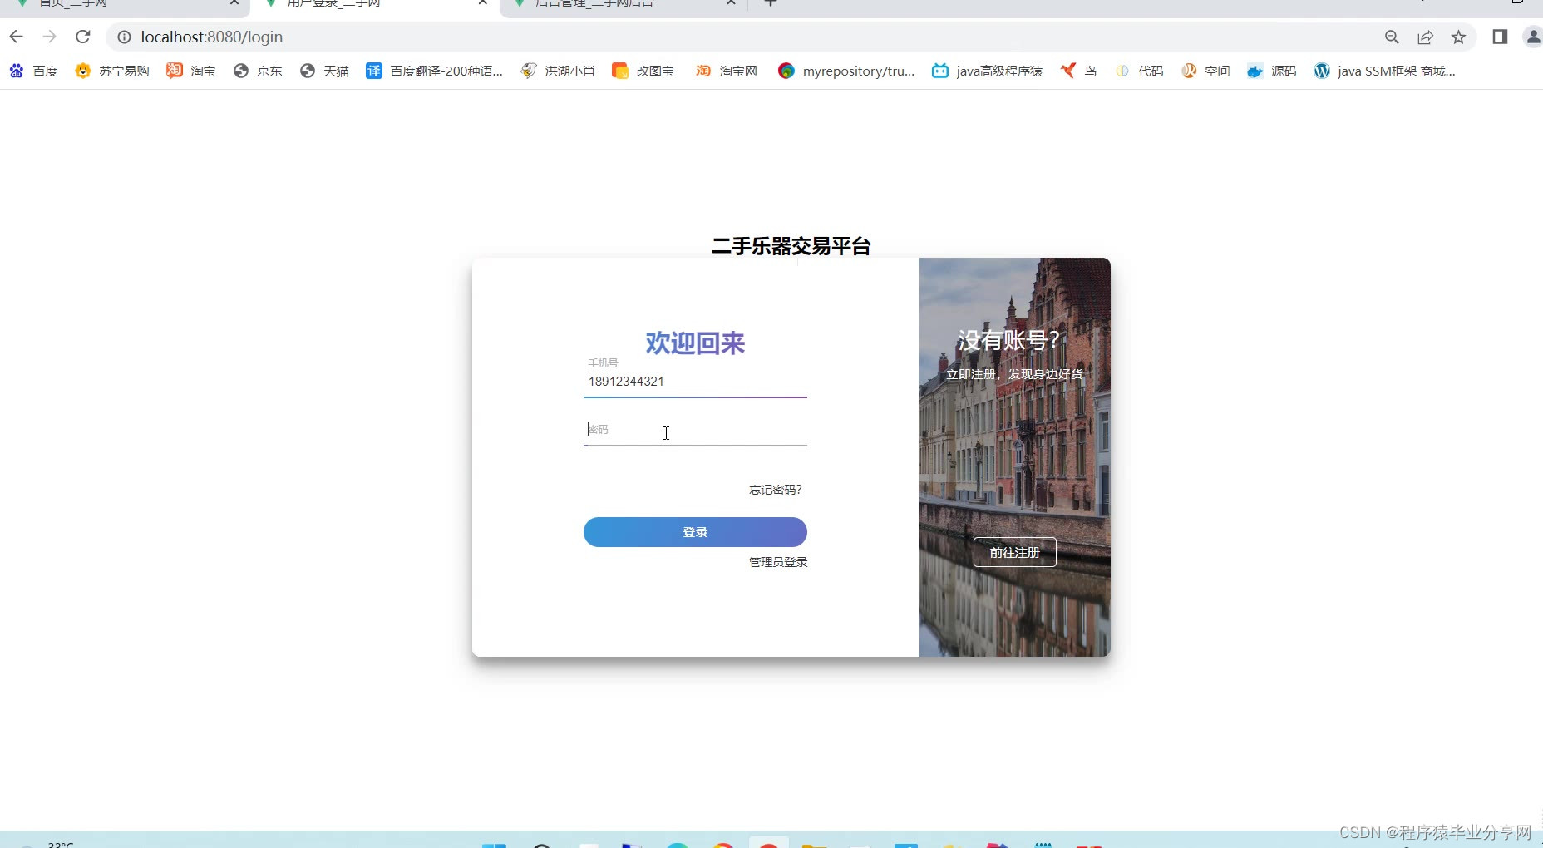The width and height of the screenshot is (1543, 848).
Task: Open the profile avatar icon
Action: [1532, 37]
